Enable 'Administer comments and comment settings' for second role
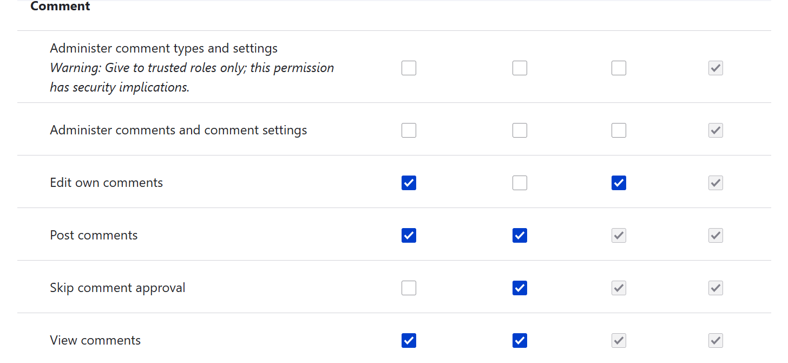 tap(520, 130)
